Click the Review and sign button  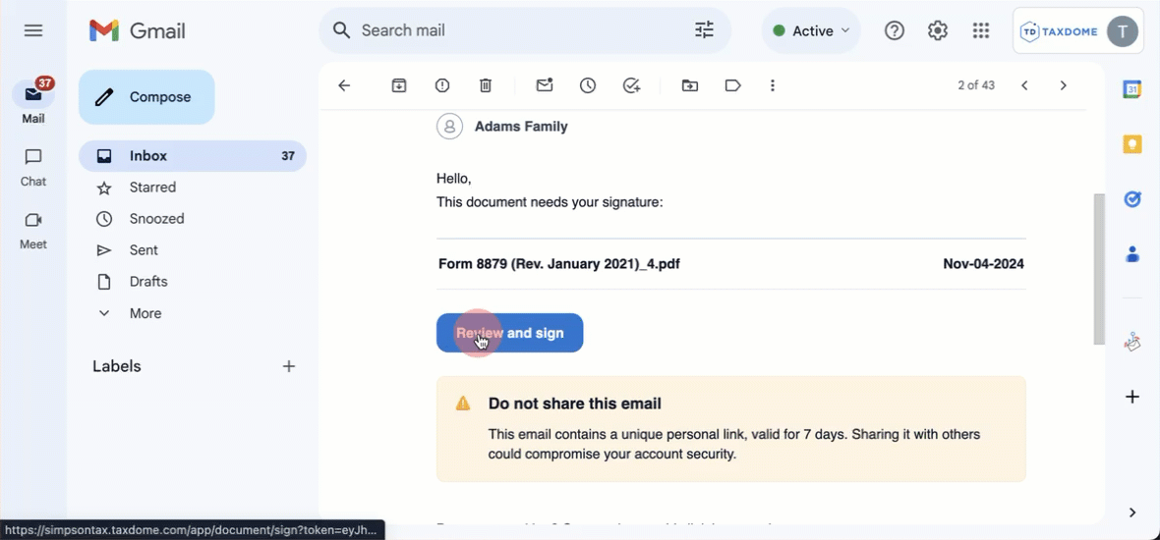509,333
